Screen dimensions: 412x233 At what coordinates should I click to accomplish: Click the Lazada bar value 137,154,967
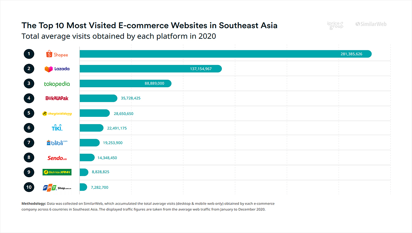pos(201,69)
